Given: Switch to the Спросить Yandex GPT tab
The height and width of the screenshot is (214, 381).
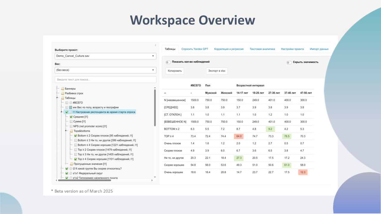Looking at the screenshot, I should pos(195,49).
